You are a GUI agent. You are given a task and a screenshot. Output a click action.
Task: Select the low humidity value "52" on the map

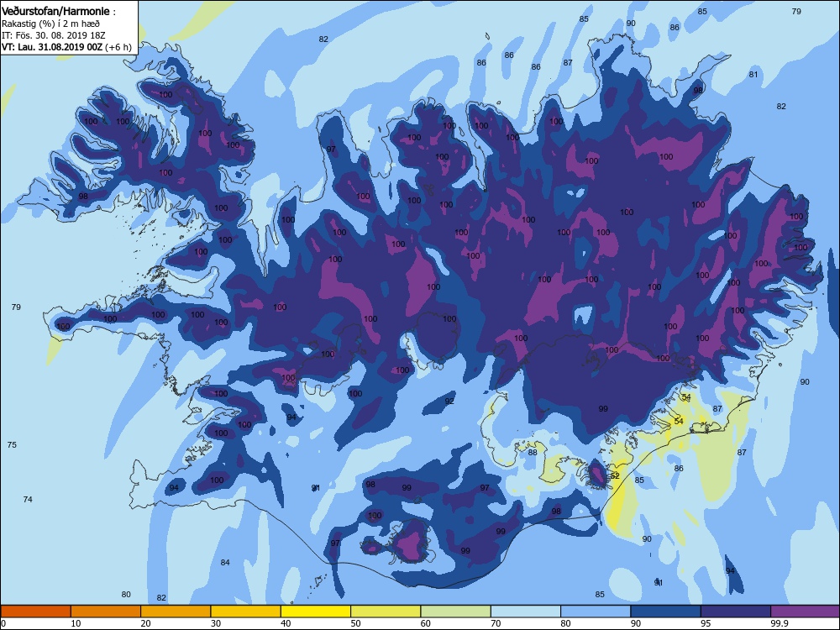tap(615, 475)
